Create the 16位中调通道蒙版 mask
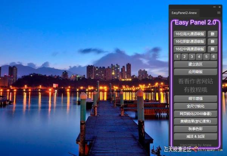Image resolution: width=227 pixels, height=156 pixels. 190,49
